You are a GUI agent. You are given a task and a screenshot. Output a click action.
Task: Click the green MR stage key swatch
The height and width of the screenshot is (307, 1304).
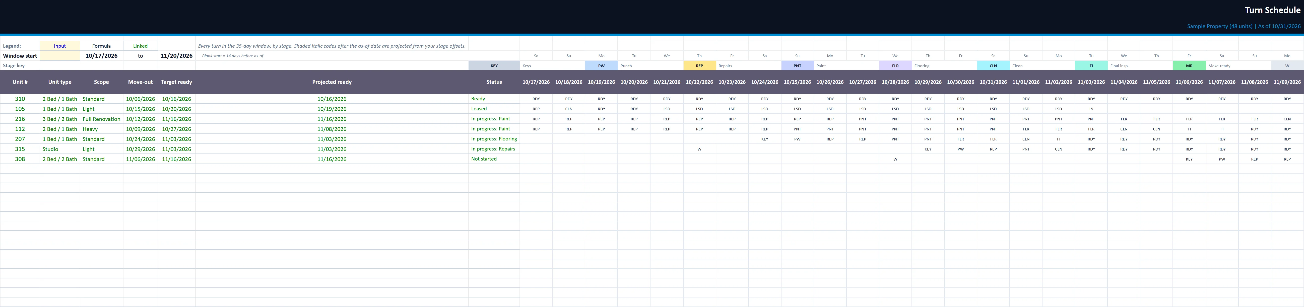coord(1189,66)
